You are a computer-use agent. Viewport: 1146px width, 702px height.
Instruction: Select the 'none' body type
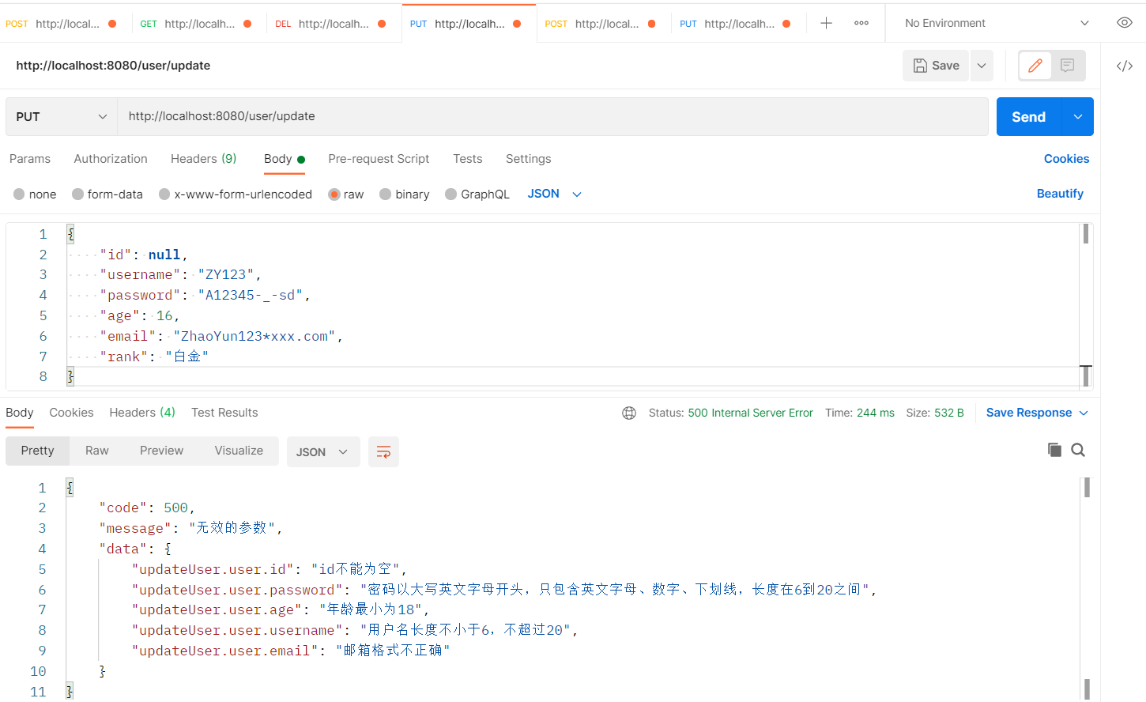[x=35, y=194]
